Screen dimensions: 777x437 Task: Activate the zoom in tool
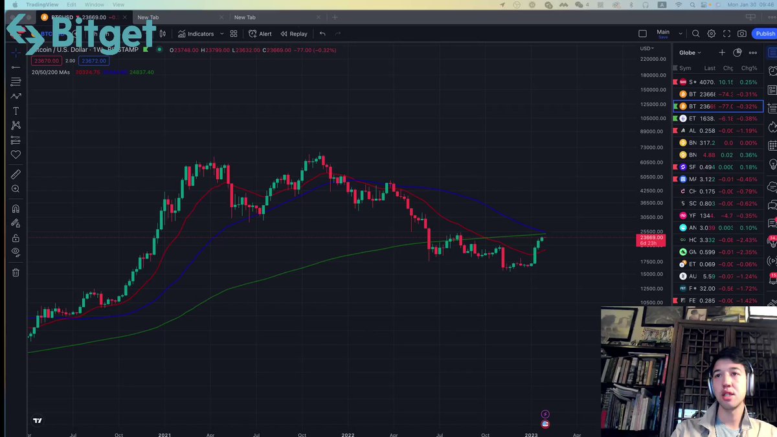(16, 189)
